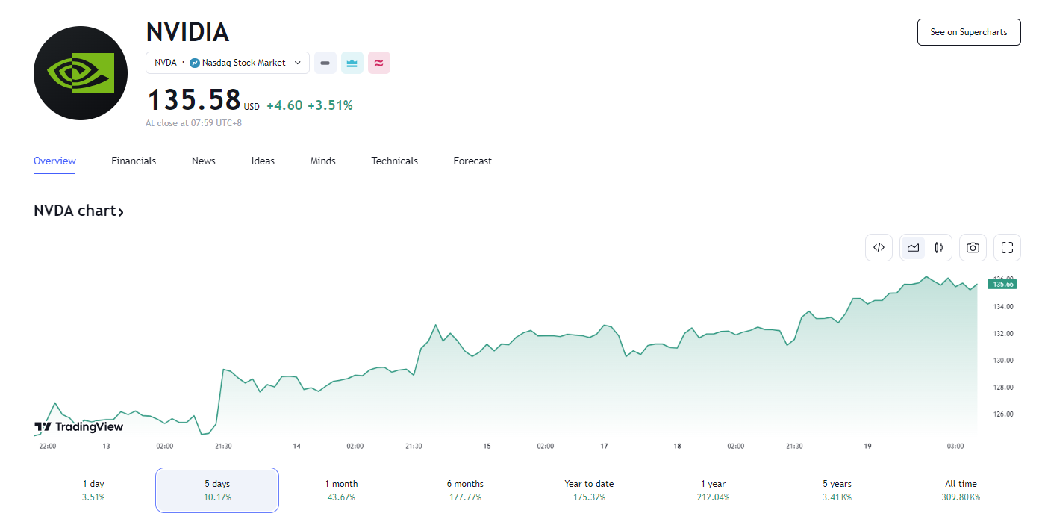
Task: Expand the NVDA chart heading link
Action: click(78, 211)
